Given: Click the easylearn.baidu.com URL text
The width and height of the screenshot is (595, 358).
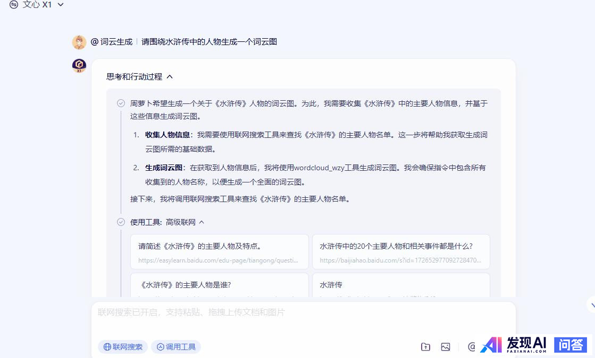Looking at the screenshot, I should click(218, 260).
